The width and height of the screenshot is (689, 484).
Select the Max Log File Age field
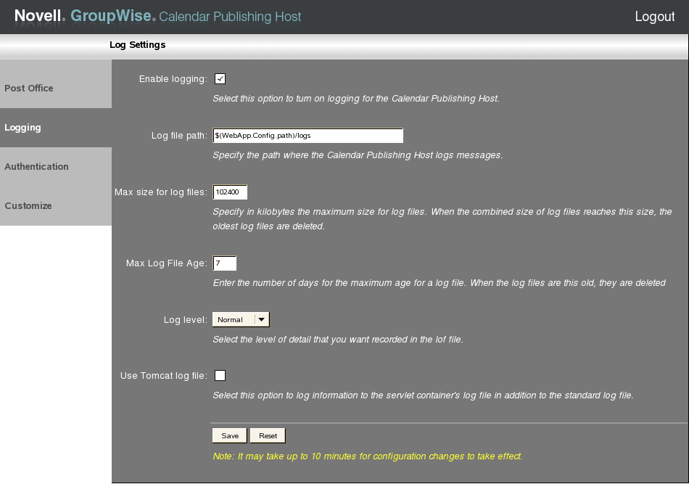[x=225, y=263]
